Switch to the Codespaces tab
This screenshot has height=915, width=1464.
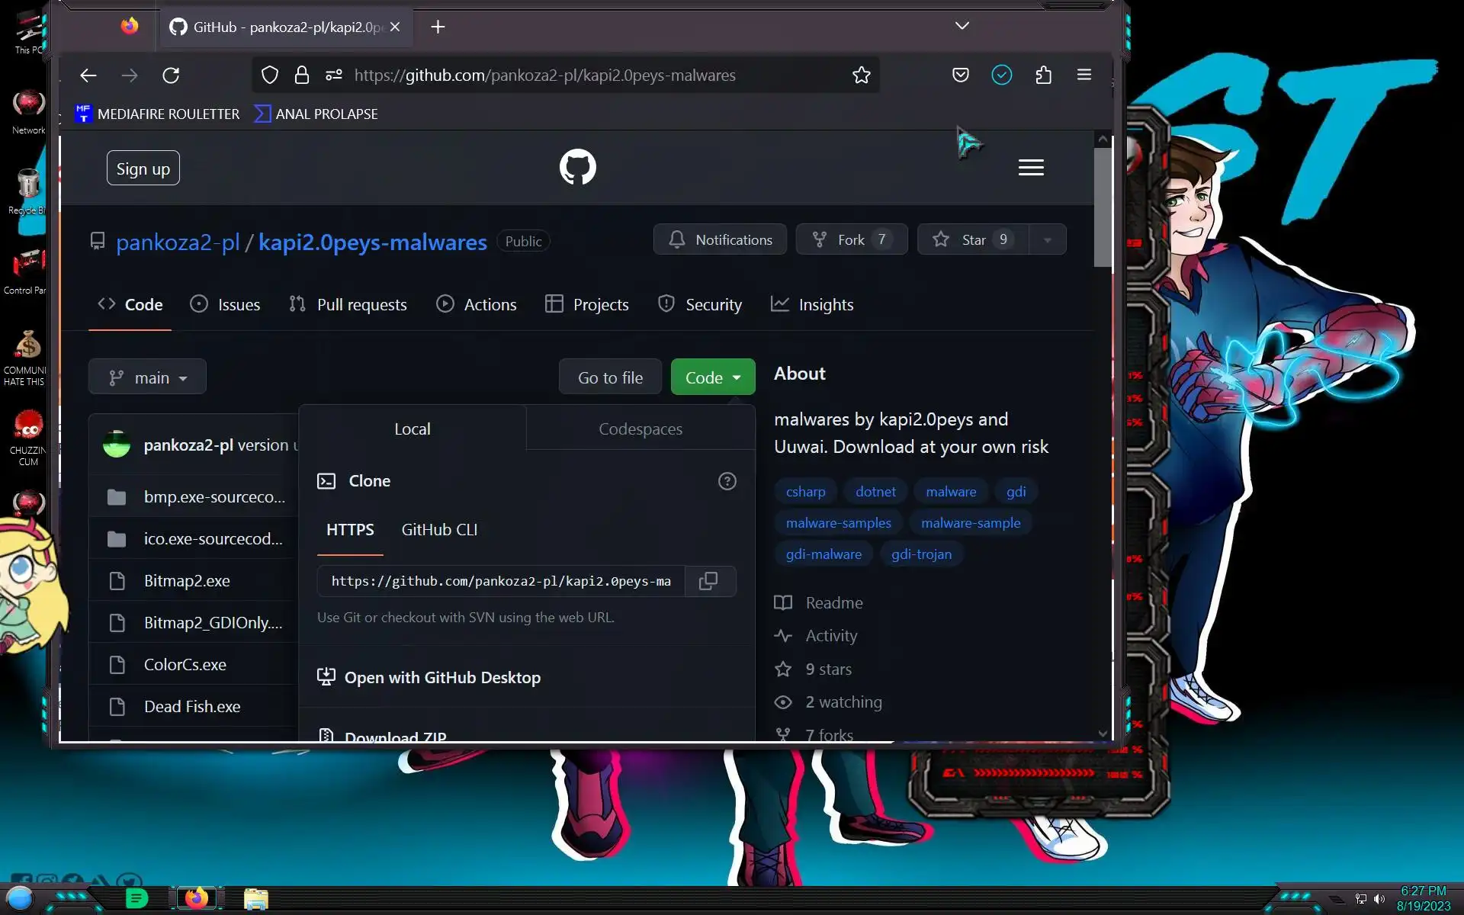coord(640,429)
